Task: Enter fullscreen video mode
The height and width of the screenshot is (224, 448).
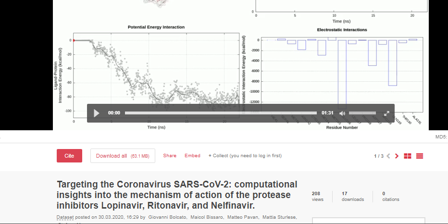Action: pyautogui.click(x=386, y=113)
